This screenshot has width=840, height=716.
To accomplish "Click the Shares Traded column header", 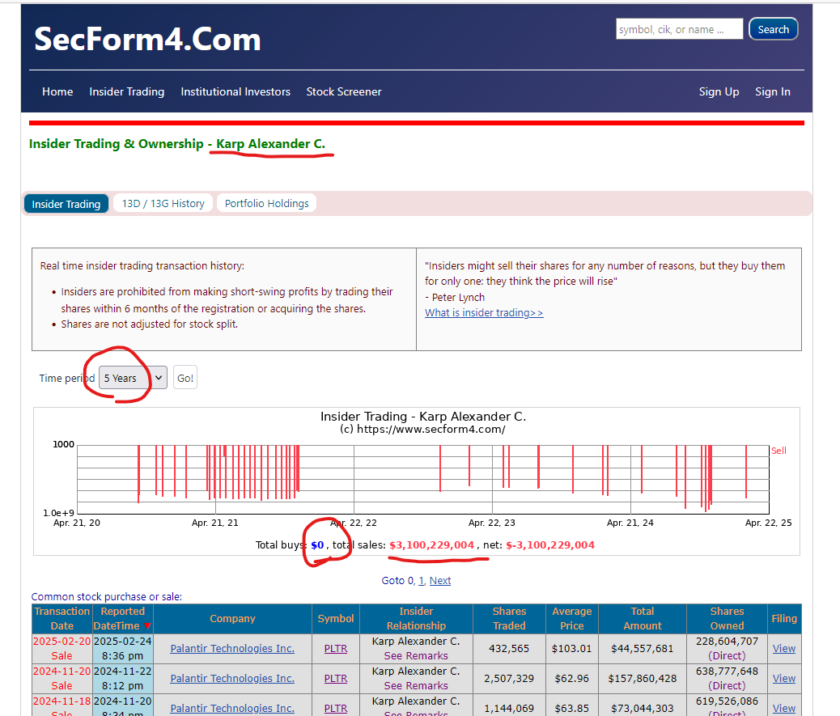I will click(x=509, y=619).
